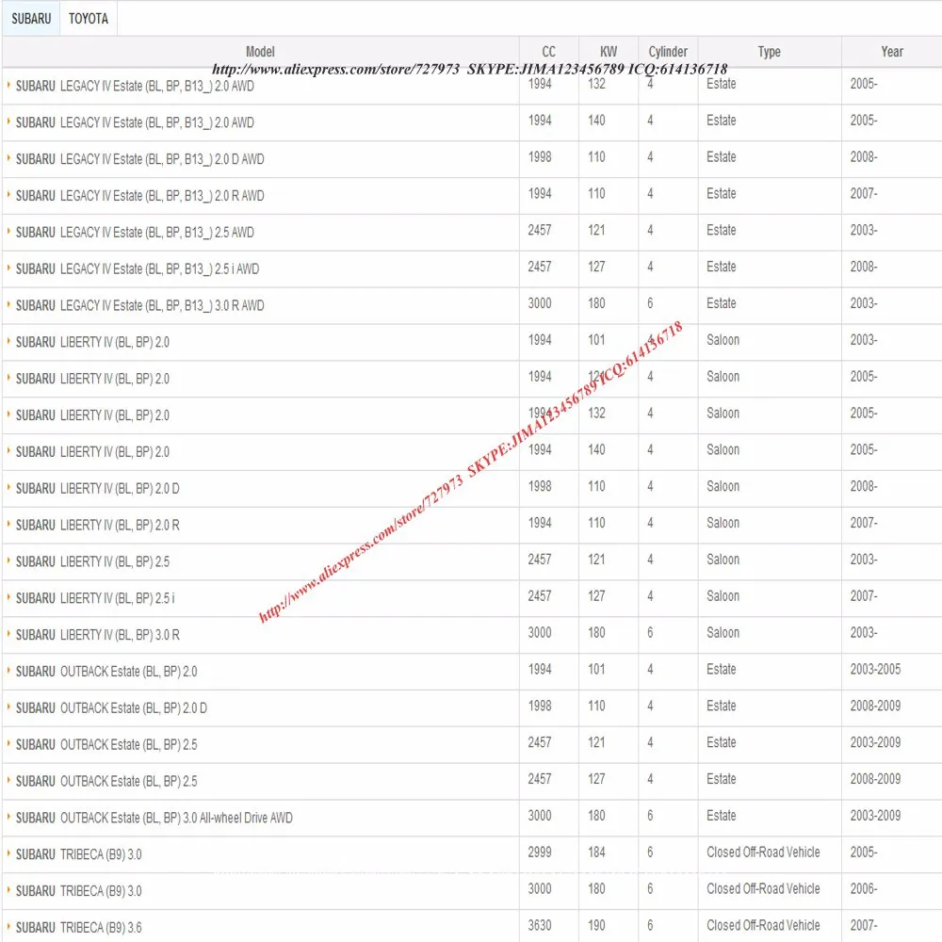Open SUBARU LEGACY IV Estate 2.5 AWD model
The image size is (942, 942).
(x=135, y=233)
